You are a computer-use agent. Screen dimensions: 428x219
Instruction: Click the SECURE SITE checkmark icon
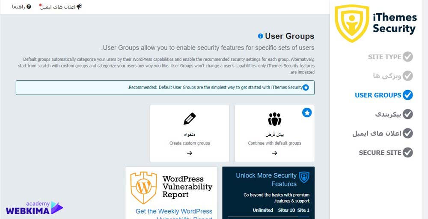408,152
